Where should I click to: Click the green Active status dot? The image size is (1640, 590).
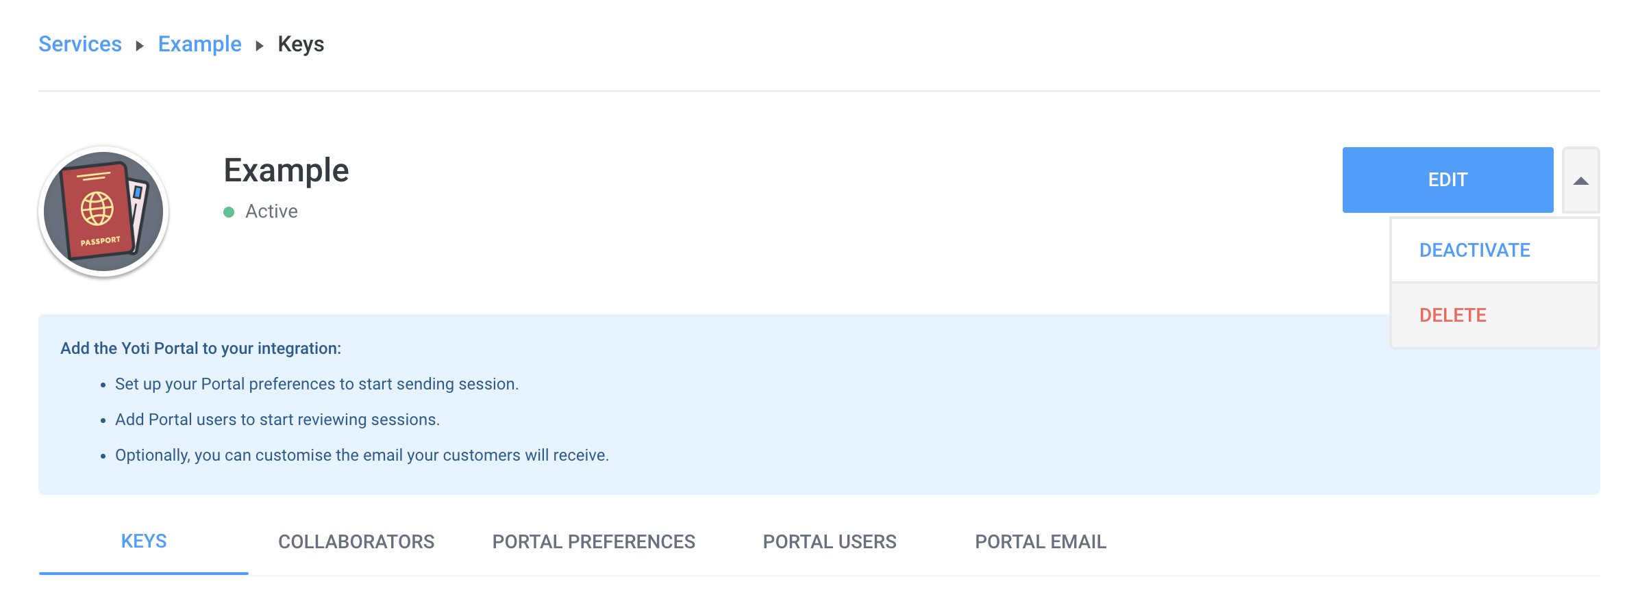coord(229,212)
